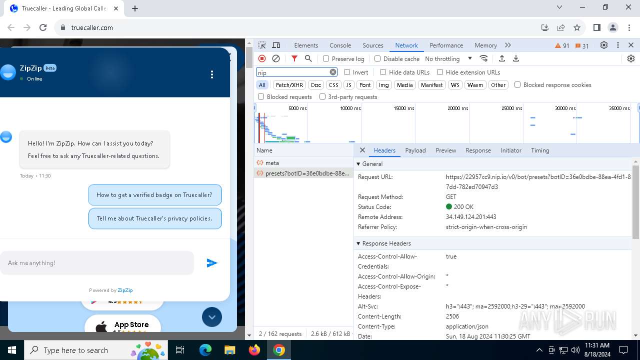The width and height of the screenshot is (640, 360).
Task: Open network search magnifier
Action: [308, 58]
